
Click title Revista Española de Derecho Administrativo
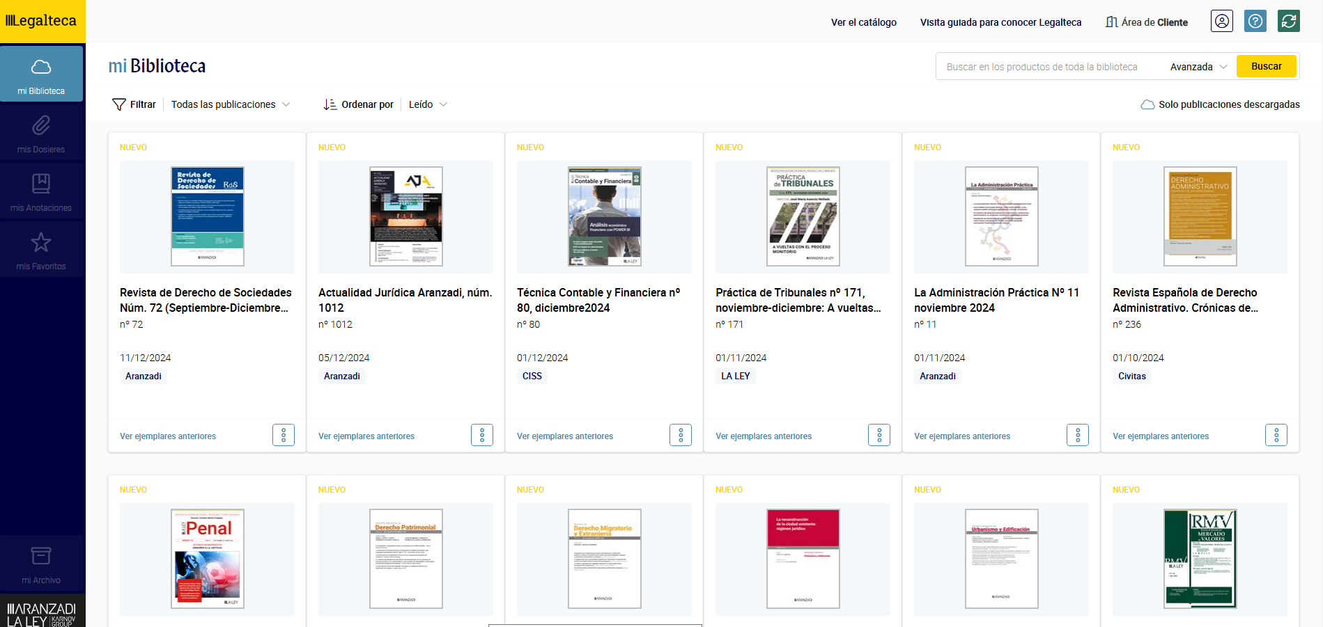pos(1186,300)
